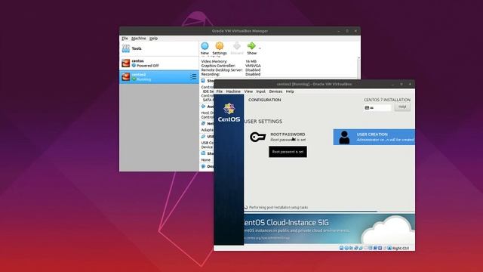Click CENTOS 7 INSTALLATION label
The image size is (483, 272).
point(387,100)
